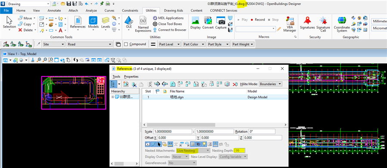Expand the 03 hierarchy tree node
The width and height of the screenshot is (387, 168).
point(113,97)
